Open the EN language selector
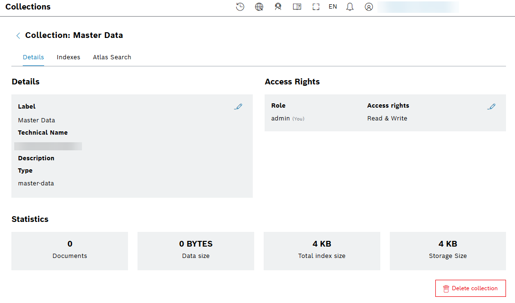Viewport: 515px width, 303px height. tap(333, 7)
